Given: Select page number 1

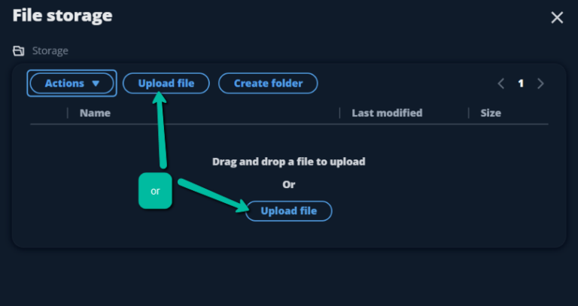Looking at the screenshot, I should click(x=521, y=83).
